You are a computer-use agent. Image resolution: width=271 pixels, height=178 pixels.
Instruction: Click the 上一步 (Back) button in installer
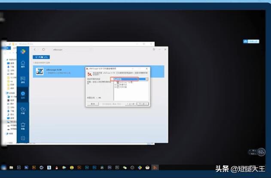(x=130, y=104)
